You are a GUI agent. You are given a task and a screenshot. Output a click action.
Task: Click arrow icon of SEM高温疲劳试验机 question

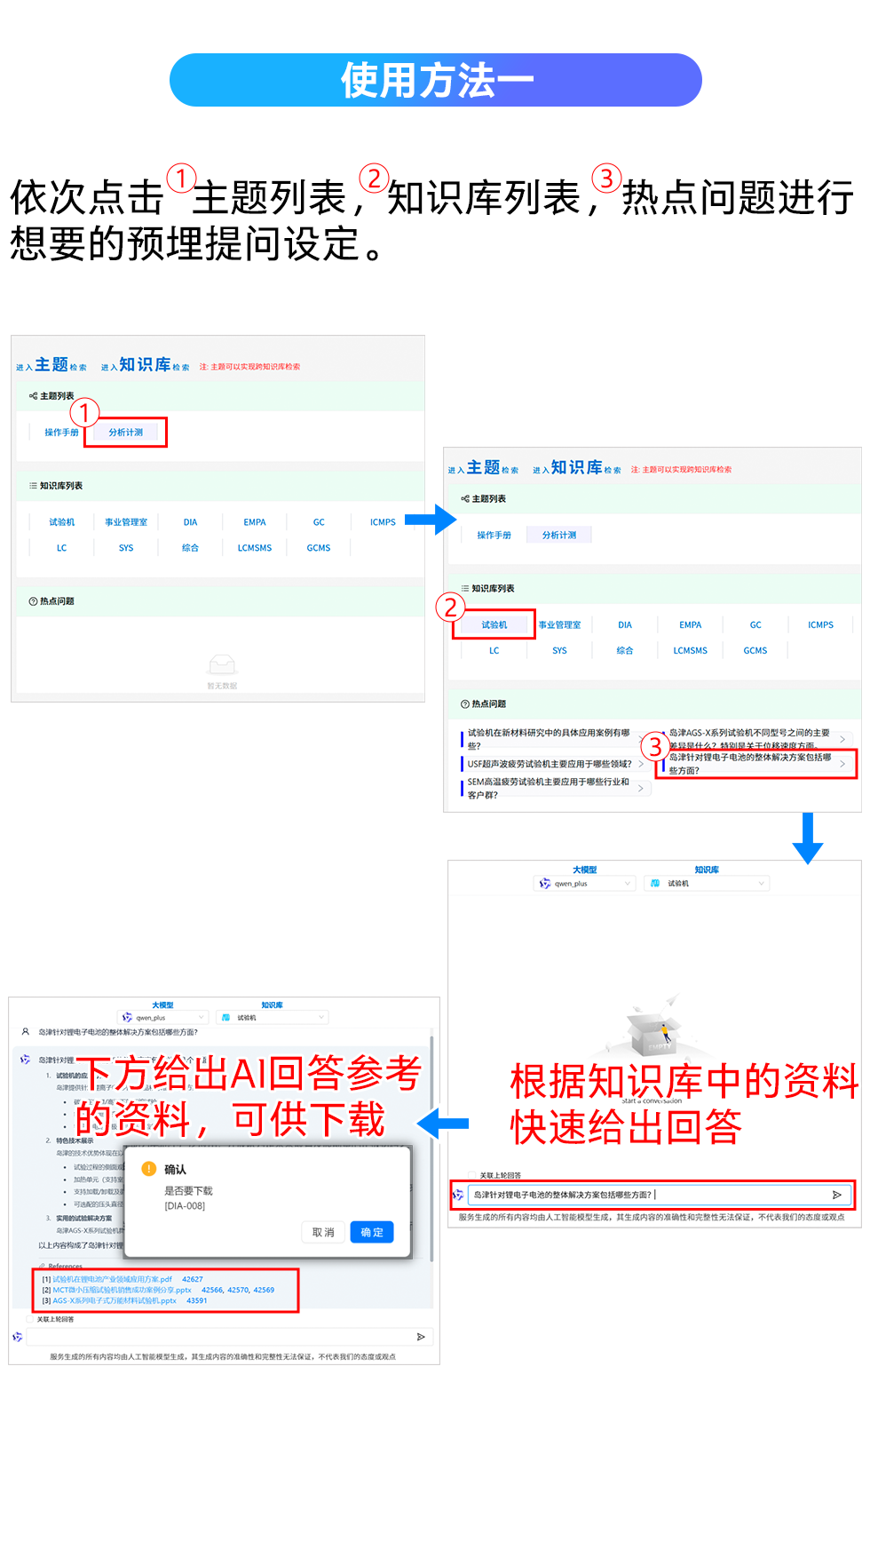point(641,788)
